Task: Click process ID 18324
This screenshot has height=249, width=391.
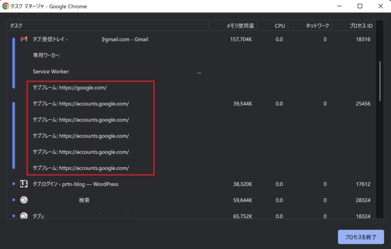Action: [x=363, y=216]
